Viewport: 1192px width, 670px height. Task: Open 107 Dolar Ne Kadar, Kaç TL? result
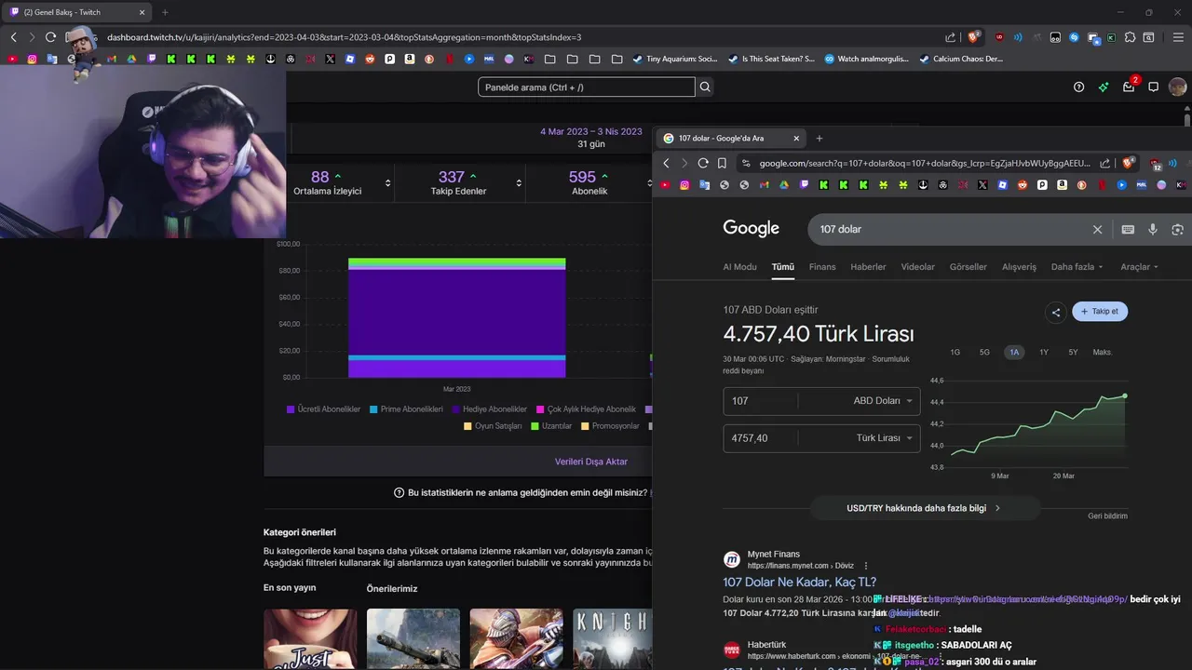tap(799, 583)
